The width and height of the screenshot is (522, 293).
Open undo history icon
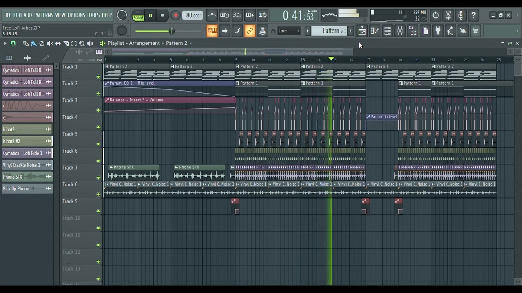coord(436,15)
